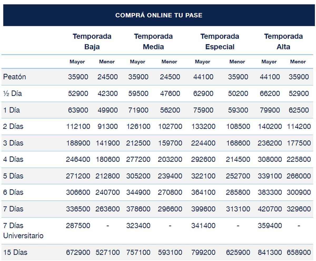Select the 7 Días Universitario row label
Screen dimensions: 316x261
point(23,230)
